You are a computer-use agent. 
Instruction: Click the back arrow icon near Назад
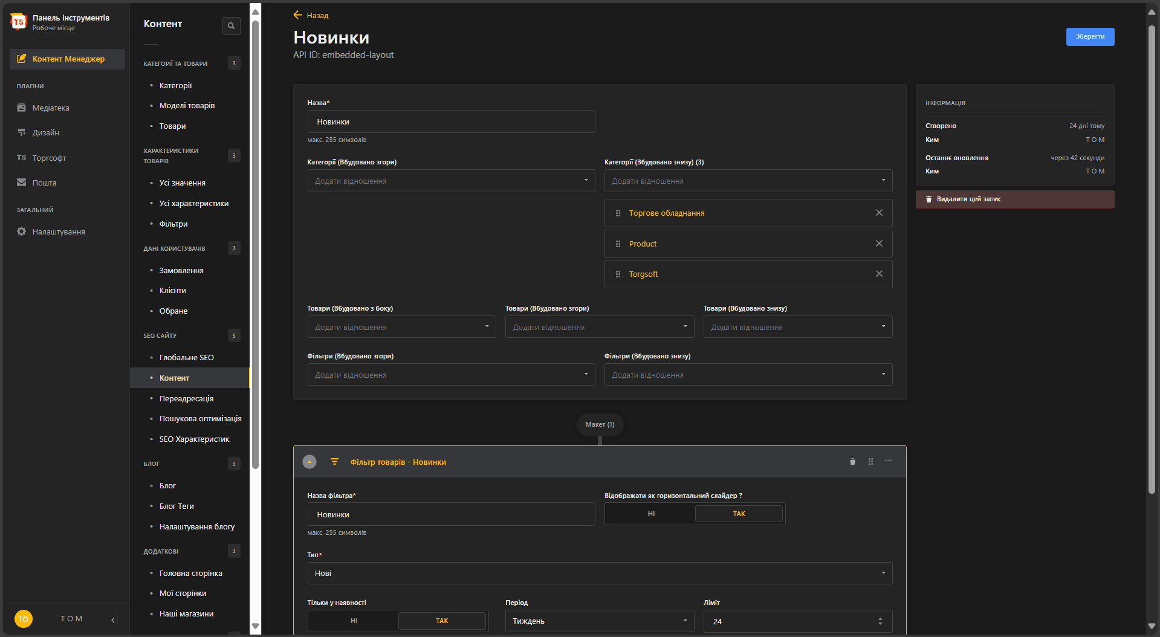tap(298, 15)
